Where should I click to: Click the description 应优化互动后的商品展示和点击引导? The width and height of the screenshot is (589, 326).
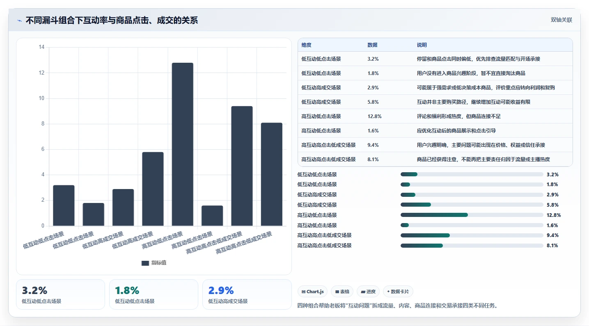pyautogui.click(x=456, y=131)
